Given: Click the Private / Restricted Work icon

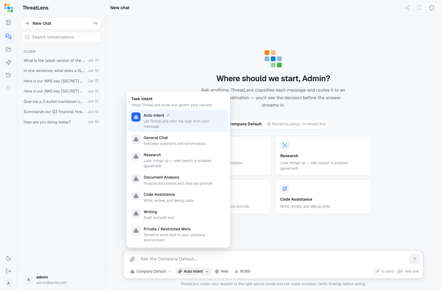Looking at the screenshot, I should (x=136, y=231).
